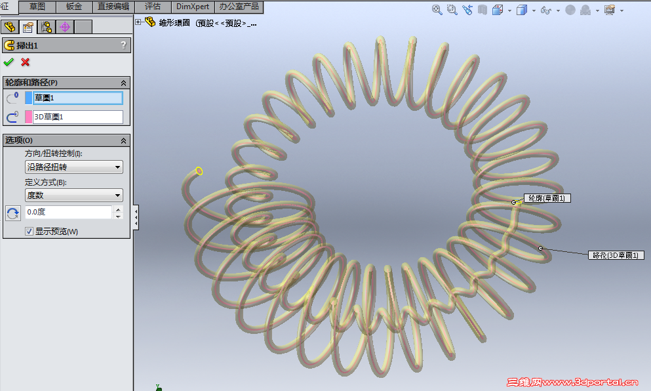Click View Orientation cube icon
Screen dimensions: 651x391
pos(497,10)
